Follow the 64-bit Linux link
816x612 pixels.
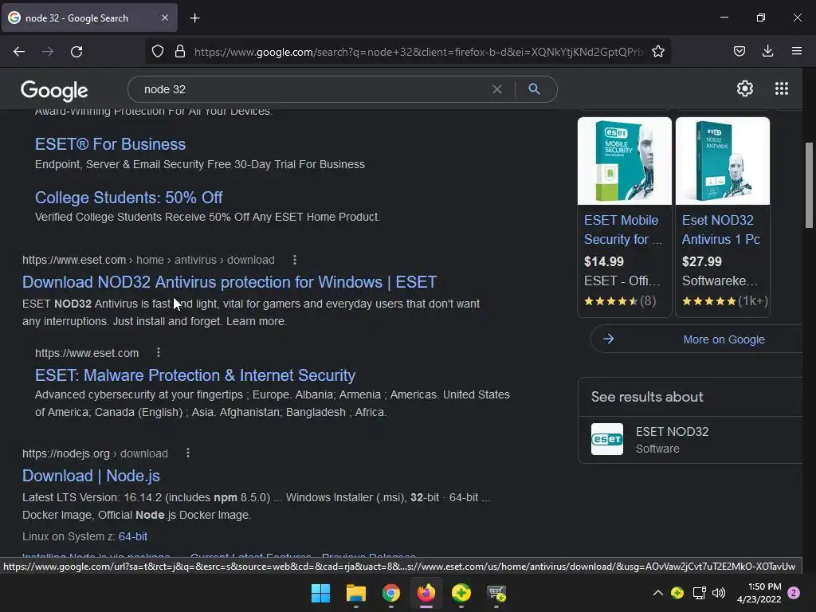click(x=133, y=536)
